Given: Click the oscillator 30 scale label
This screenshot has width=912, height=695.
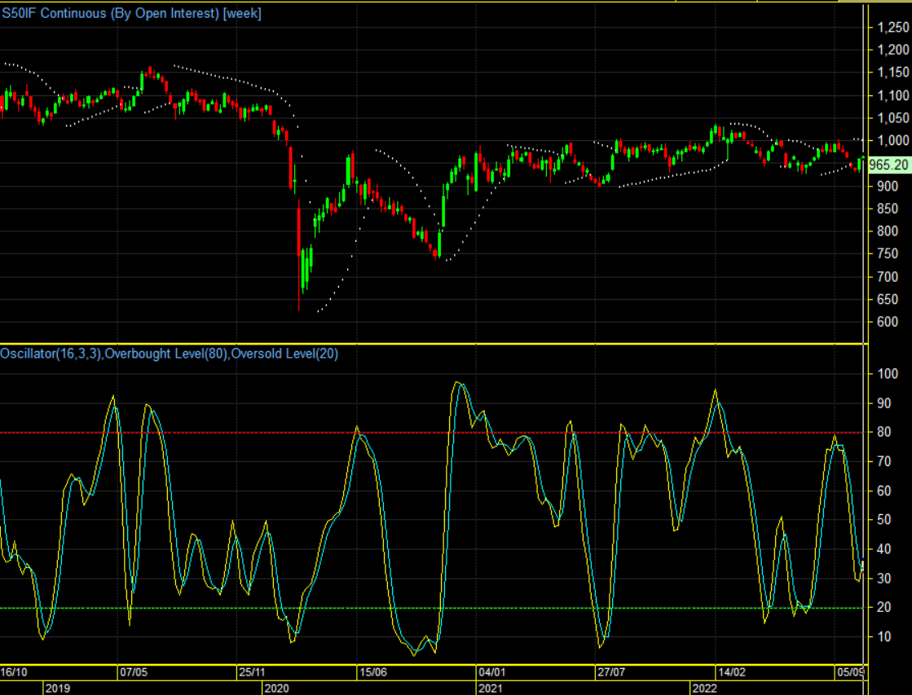Looking at the screenshot, I should click(x=884, y=578).
